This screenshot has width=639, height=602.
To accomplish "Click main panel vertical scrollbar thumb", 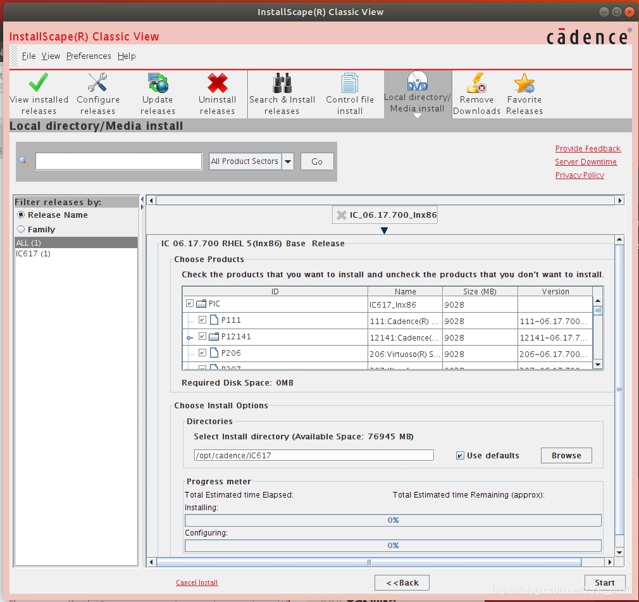I will coord(619,389).
